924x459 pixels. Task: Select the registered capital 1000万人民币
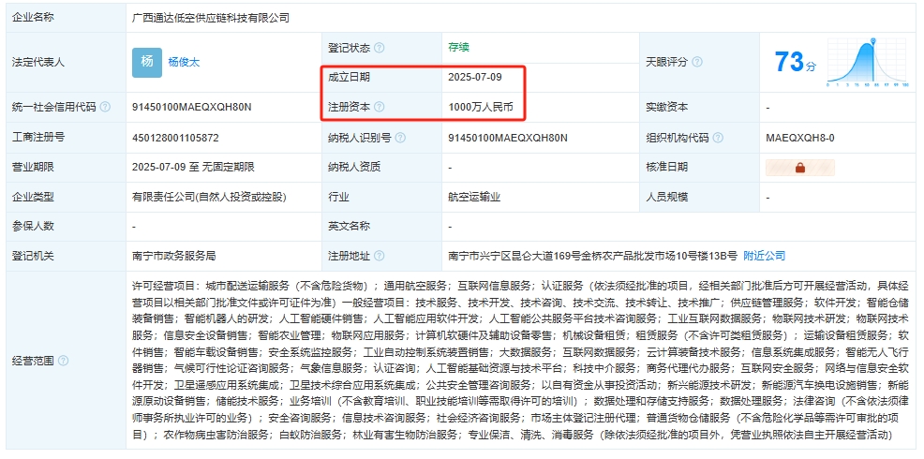pos(480,107)
